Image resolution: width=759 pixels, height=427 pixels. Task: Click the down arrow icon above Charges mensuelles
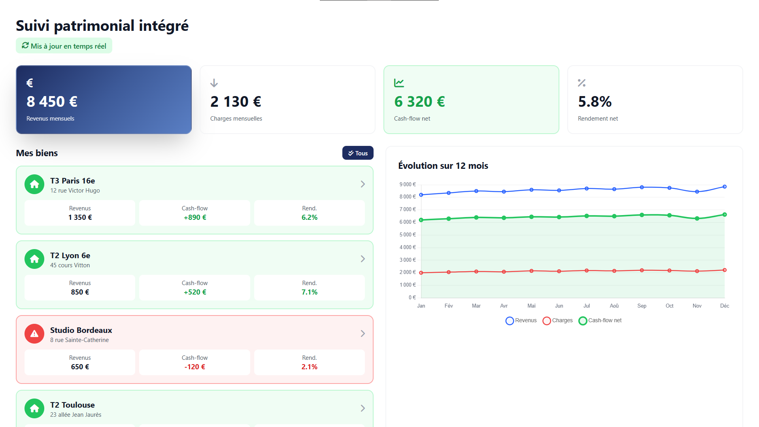point(214,83)
